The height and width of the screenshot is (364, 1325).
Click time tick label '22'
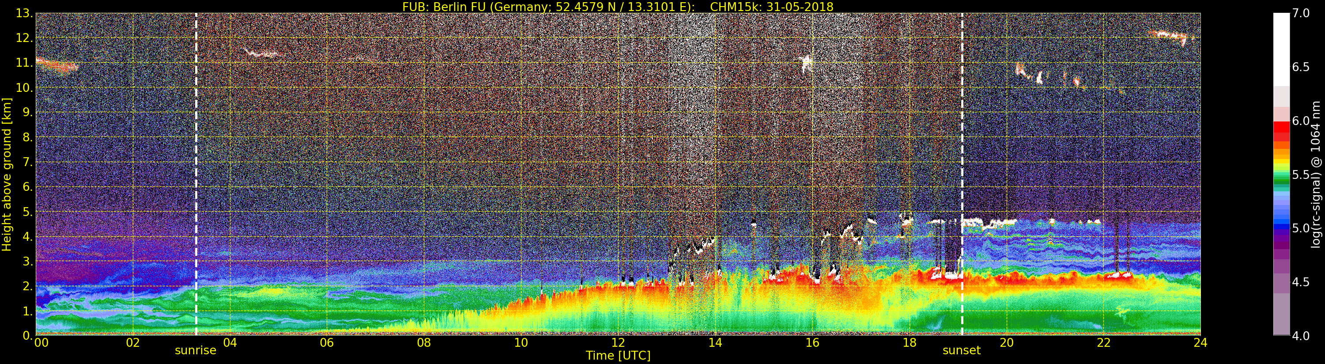(1103, 342)
